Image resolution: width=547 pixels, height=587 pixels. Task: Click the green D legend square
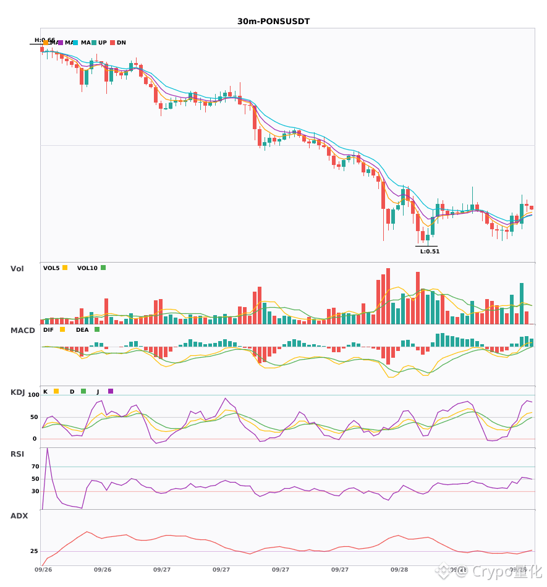click(x=83, y=391)
